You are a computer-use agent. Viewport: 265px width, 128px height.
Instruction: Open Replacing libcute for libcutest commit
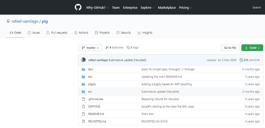(x=160, y=99)
